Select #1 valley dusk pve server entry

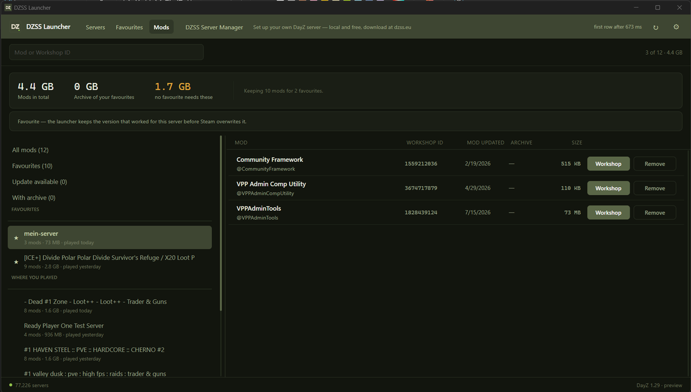[x=110, y=373]
